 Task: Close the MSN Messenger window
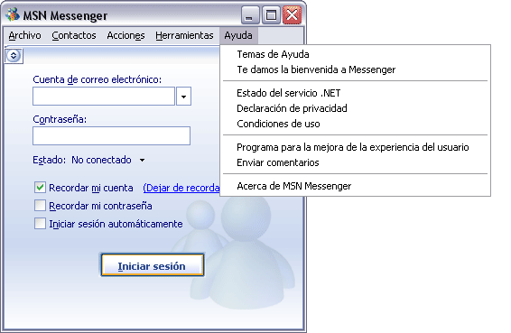pyautogui.click(x=292, y=15)
